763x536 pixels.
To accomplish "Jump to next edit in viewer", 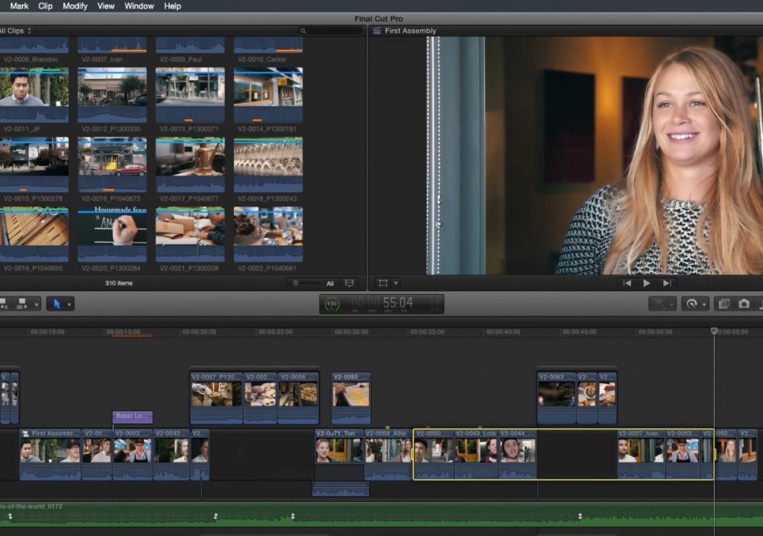I will (667, 283).
